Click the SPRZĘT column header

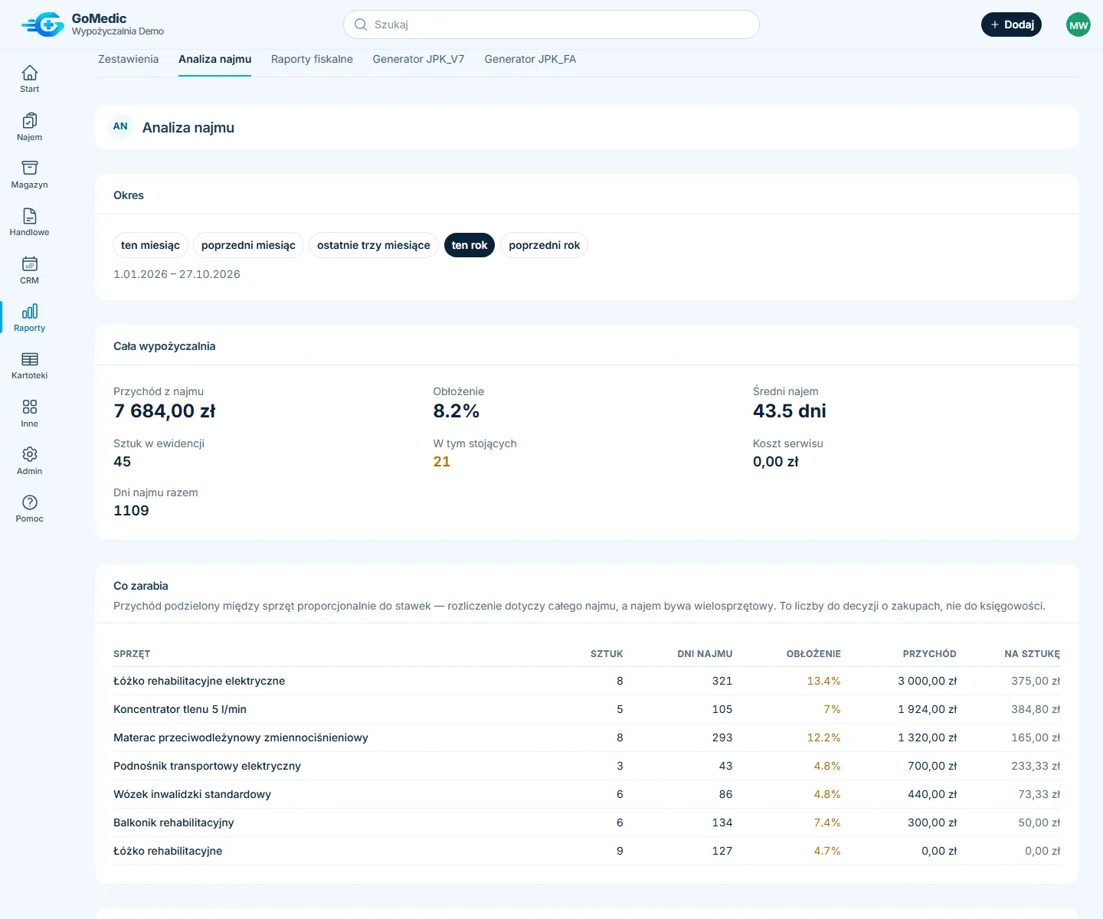[132, 654]
